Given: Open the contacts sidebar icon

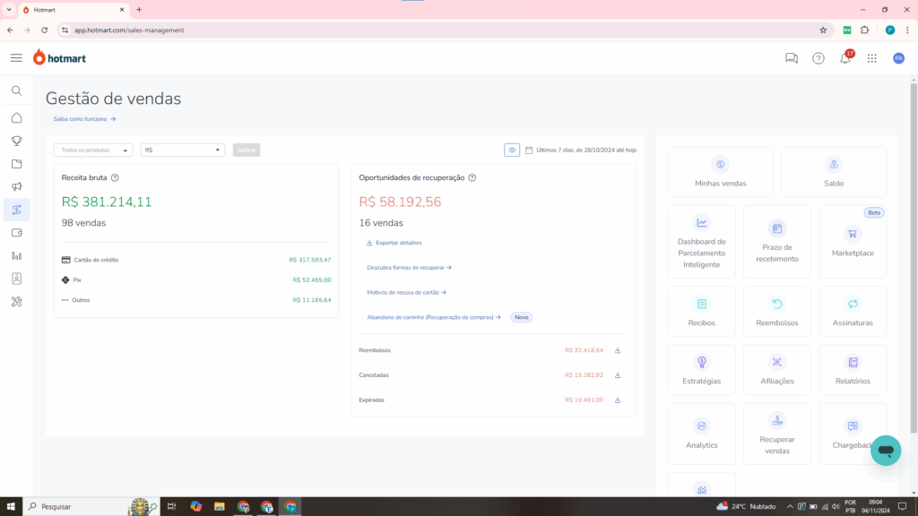Looking at the screenshot, I should pos(16,279).
